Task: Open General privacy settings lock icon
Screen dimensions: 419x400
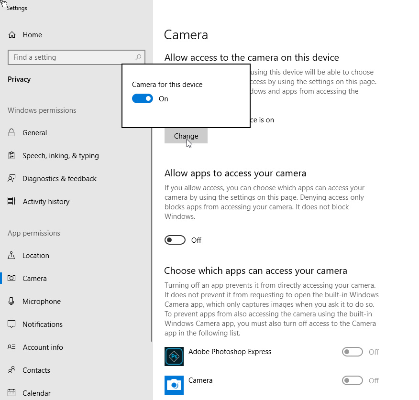Action: coord(12,133)
